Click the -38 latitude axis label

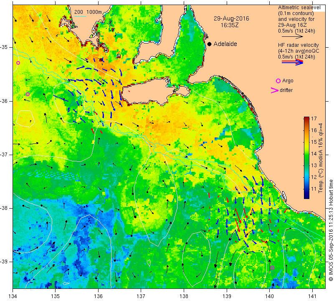click(5, 208)
